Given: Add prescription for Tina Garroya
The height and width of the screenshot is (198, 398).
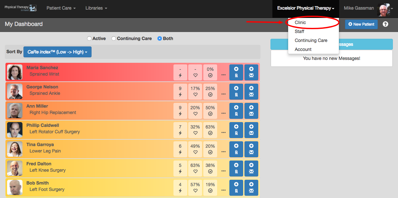Looking at the screenshot, I should click(x=236, y=149).
